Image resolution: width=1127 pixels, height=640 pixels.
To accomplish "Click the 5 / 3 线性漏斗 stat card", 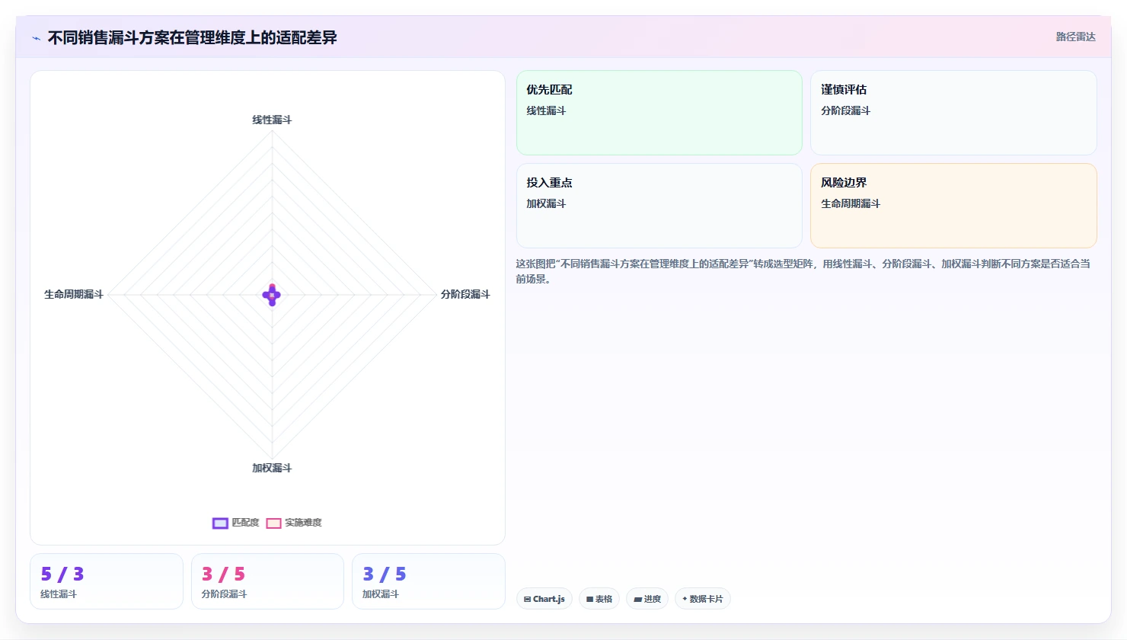I will coord(107,581).
